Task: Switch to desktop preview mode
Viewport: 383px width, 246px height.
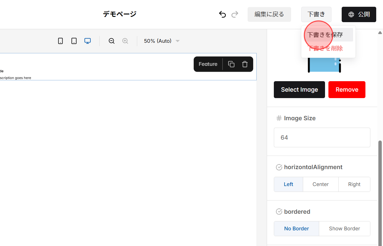Action: pyautogui.click(x=87, y=41)
